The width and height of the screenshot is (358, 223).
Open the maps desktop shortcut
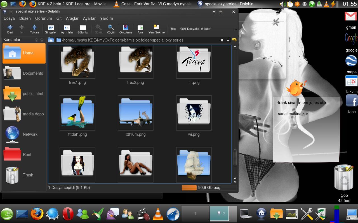pyautogui.click(x=351, y=64)
